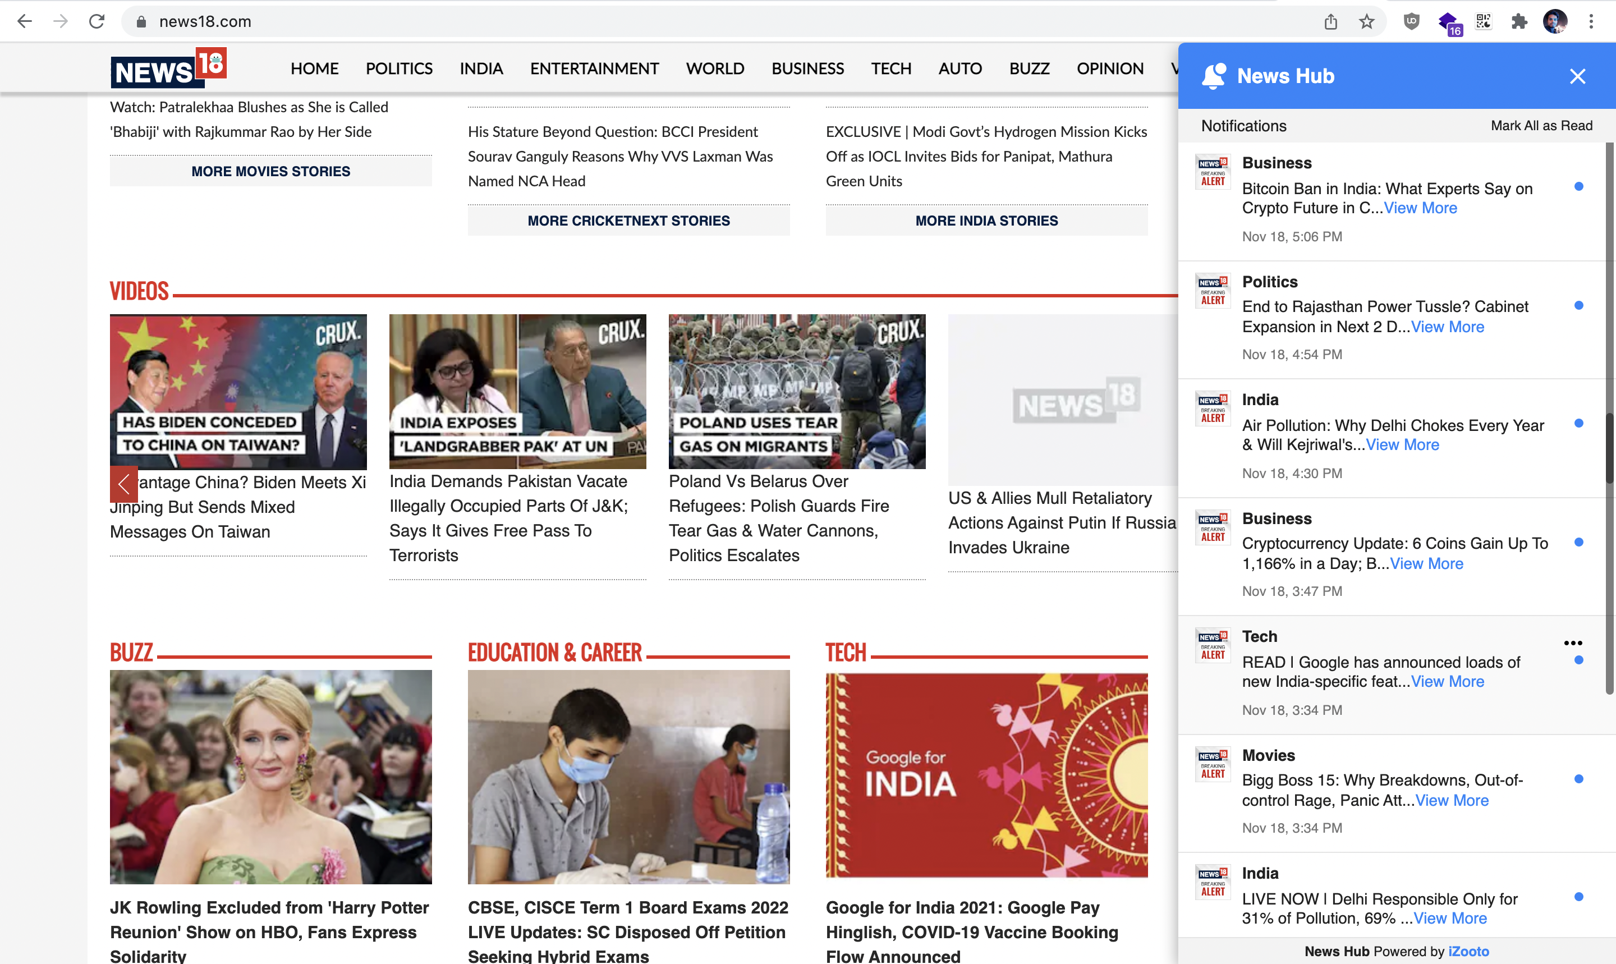Open the BUZZ nav item
The image size is (1616, 964).
[x=1030, y=68]
